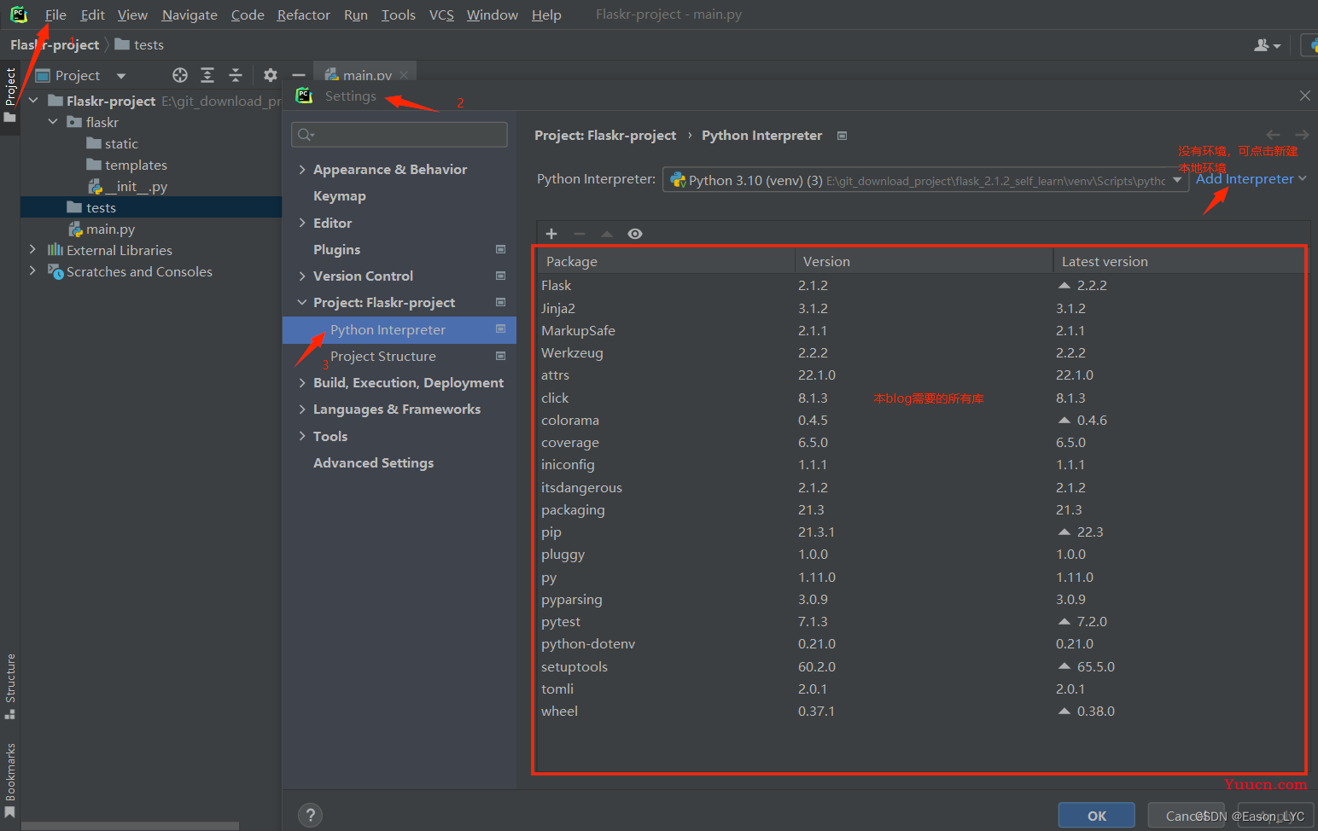Click the PyCharm logo icon in title bar

pos(19,15)
